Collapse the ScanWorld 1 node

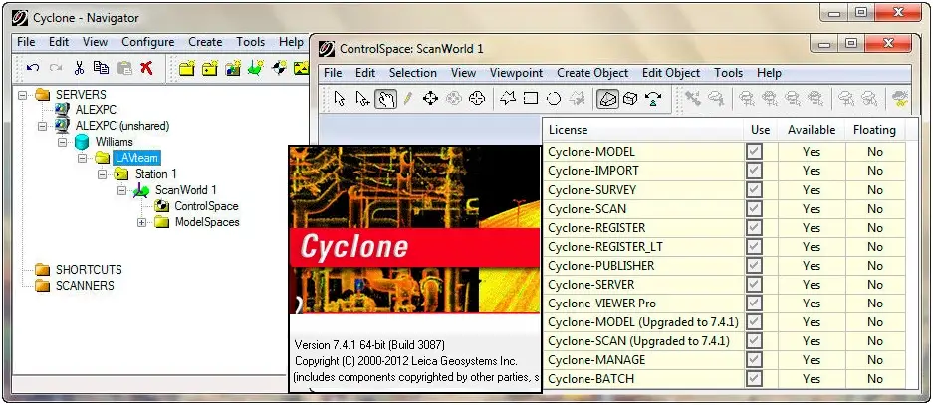coord(120,191)
